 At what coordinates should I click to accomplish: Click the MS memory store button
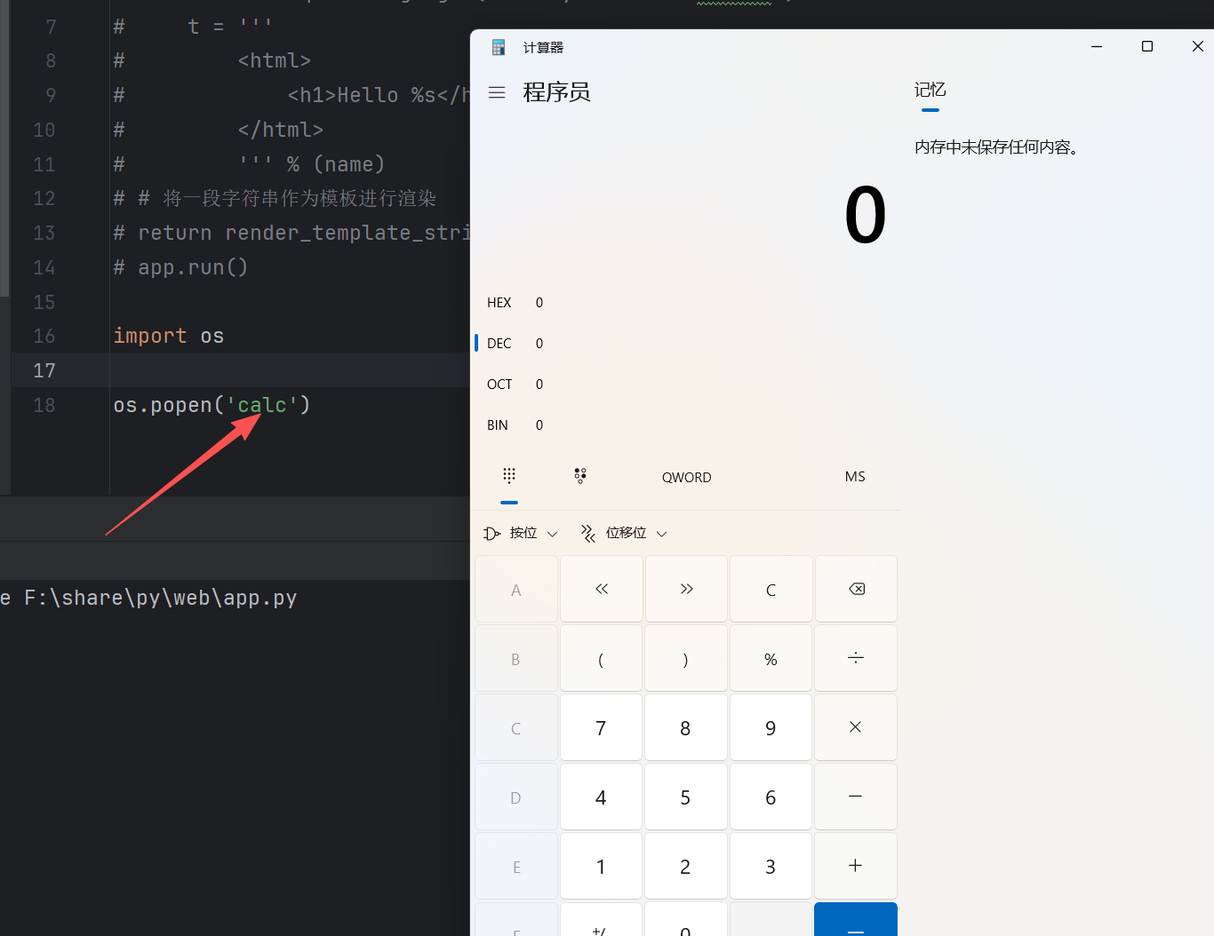tap(855, 477)
